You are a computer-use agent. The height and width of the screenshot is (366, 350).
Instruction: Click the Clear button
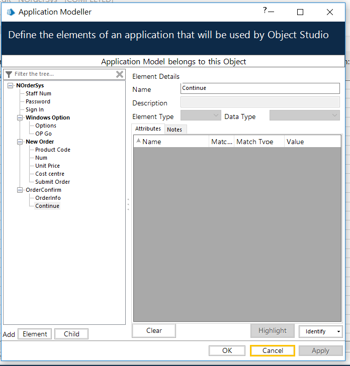point(154,330)
